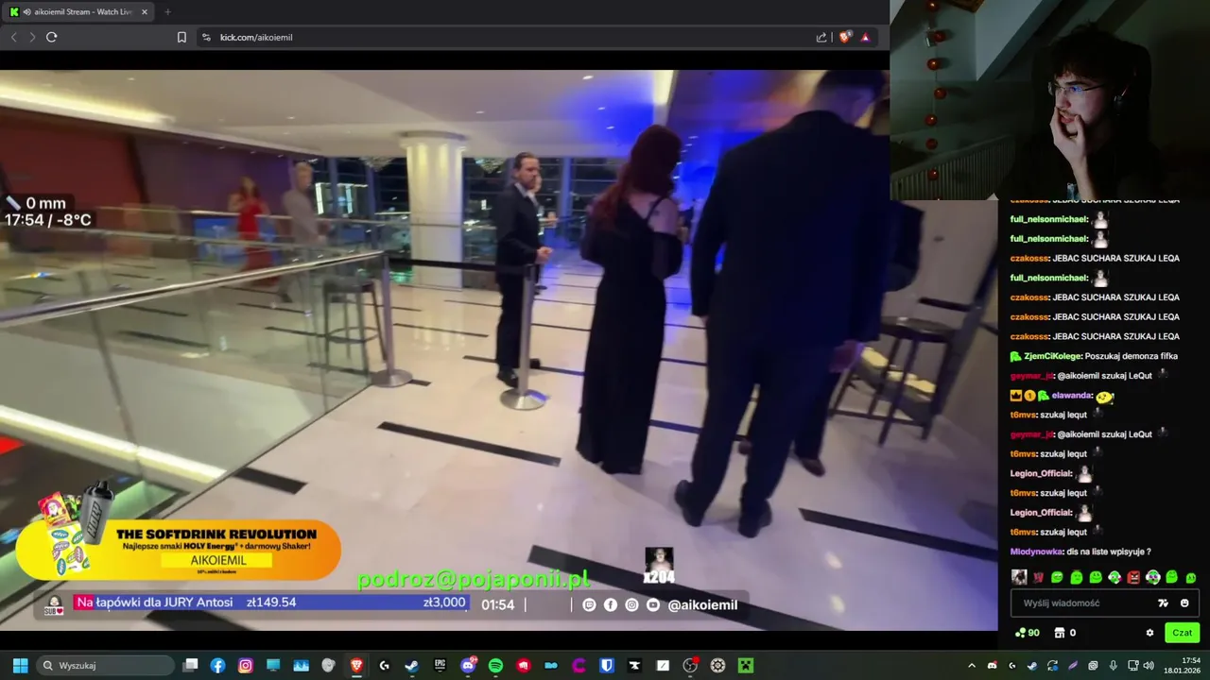Viewport: 1210px width, 680px height.
Task: Open the Windows Start menu
Action: tap(20, 666)
